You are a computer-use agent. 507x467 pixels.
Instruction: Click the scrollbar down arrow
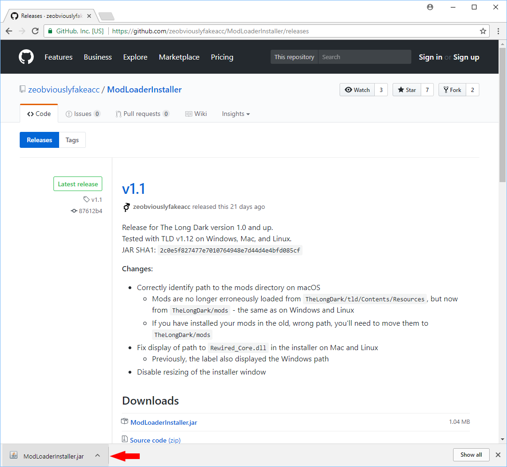tap(502, 439)
